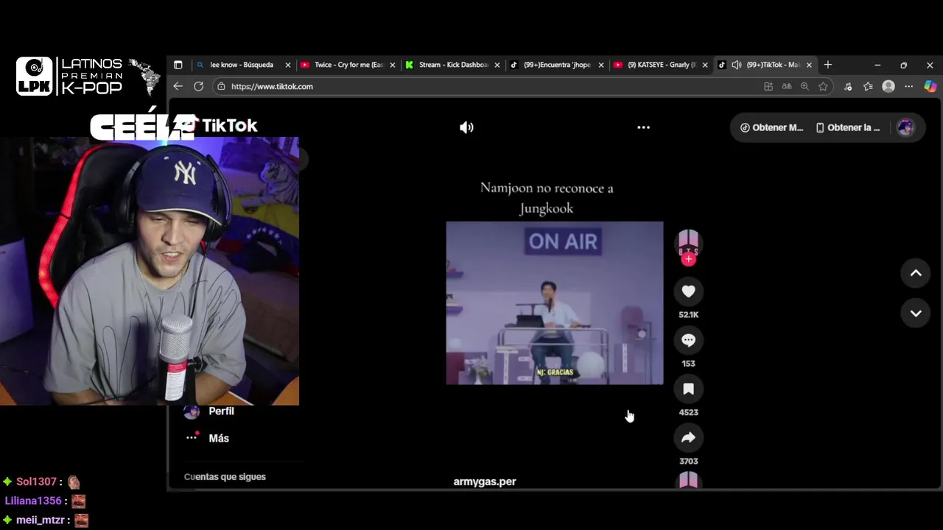The height and width of the screenshot is (530, 943).
Task: Click the Obtener la app button
Action: click(x=848, y=127)
